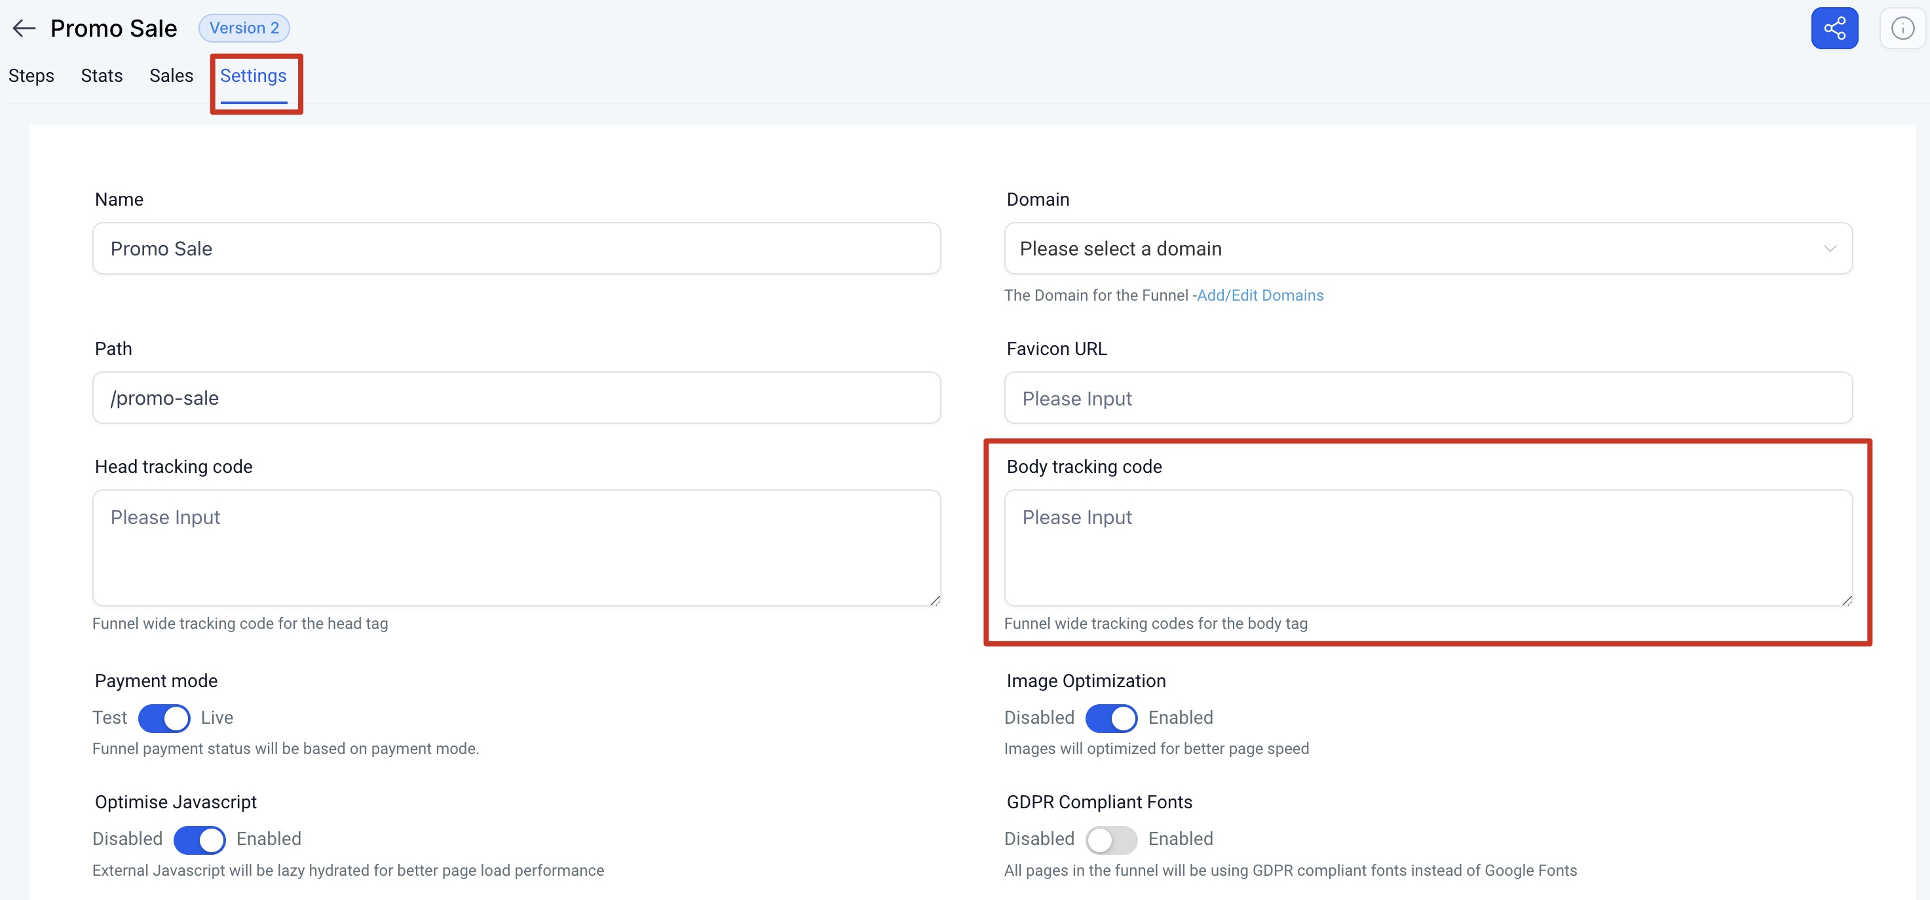
Task: Switch to the Stats tab
Action: point(102,76)
